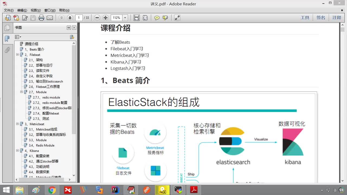Click the create PDF online icon
Viewport: 347px width, 195px height.
click(16, 18)
